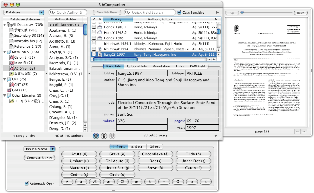Adjust the preview page slider knob
This screenshot has width=314, height=193.
[x=242, y=13]
